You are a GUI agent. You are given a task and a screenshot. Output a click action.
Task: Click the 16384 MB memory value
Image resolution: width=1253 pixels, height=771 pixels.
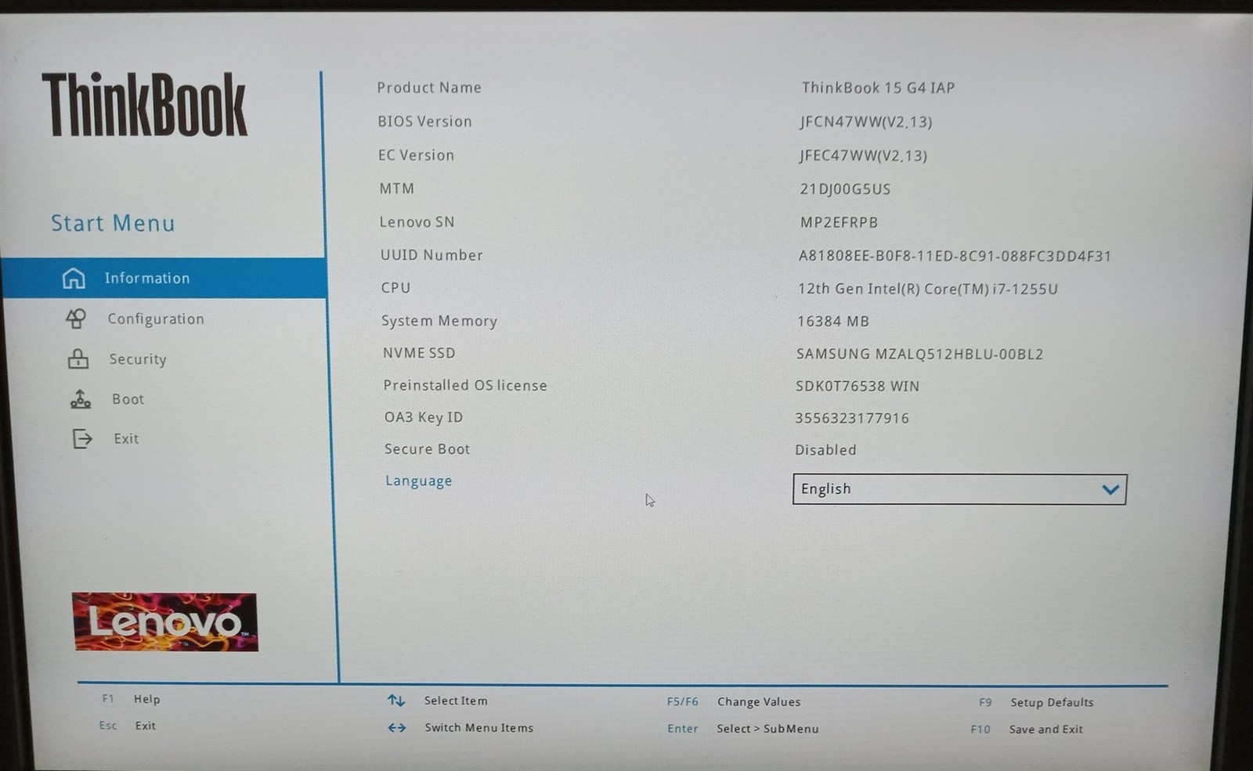pos(832,321)
